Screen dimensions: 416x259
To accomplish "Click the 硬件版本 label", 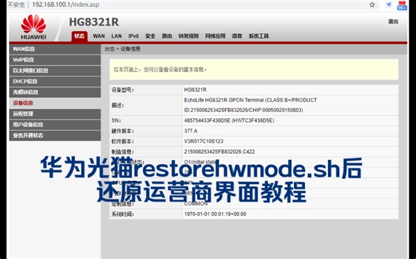I will click(x=123, y=131).
